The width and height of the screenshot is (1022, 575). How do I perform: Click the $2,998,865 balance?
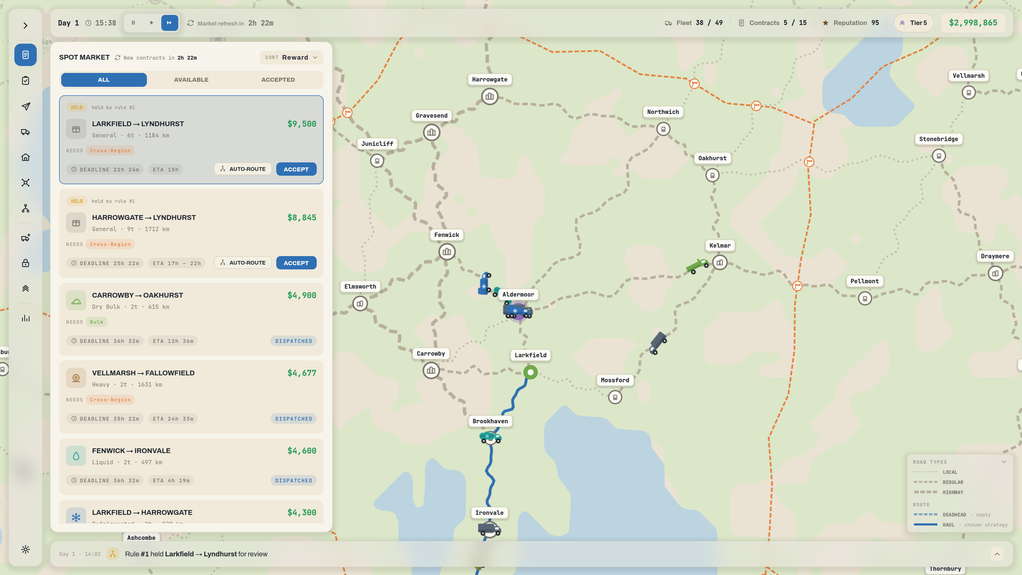point(973,23)
